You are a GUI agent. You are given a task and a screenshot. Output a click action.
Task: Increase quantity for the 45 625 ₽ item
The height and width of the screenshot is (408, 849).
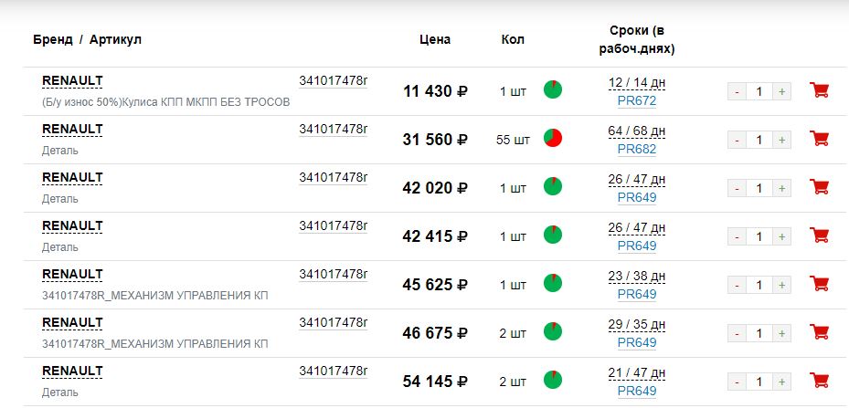[x=781, y=285]
